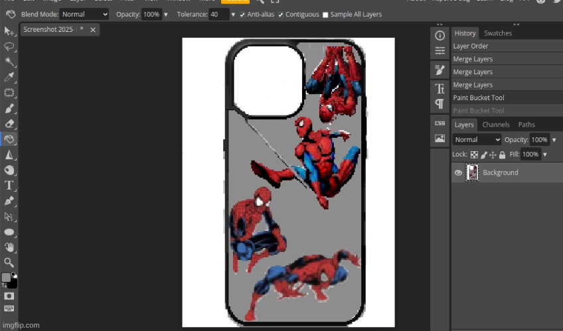Toggle lock position icon
The width and height of the screenshot is (563, 331).
tap(493, 155)
